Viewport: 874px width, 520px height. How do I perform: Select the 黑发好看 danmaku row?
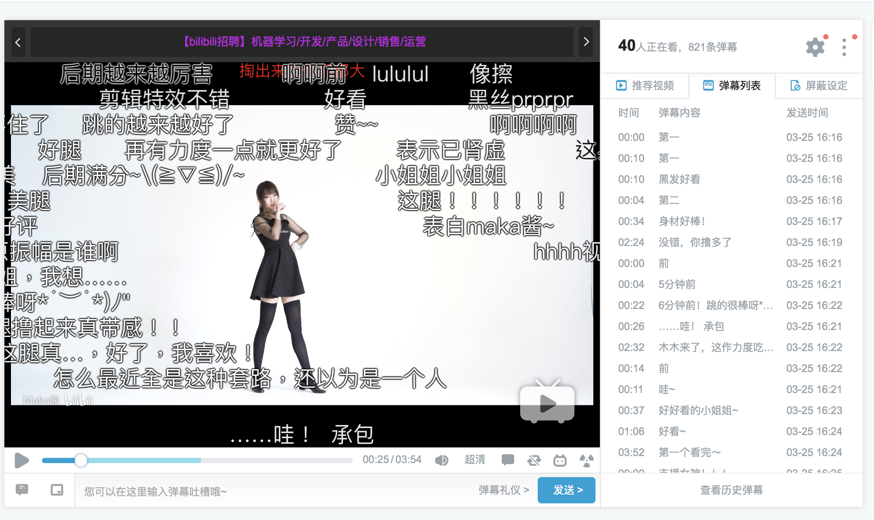(731, 179)
